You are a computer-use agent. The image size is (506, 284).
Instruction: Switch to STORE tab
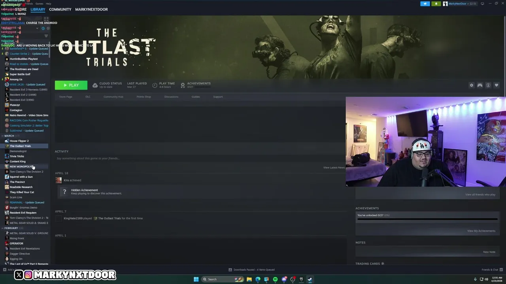point(21,9)
